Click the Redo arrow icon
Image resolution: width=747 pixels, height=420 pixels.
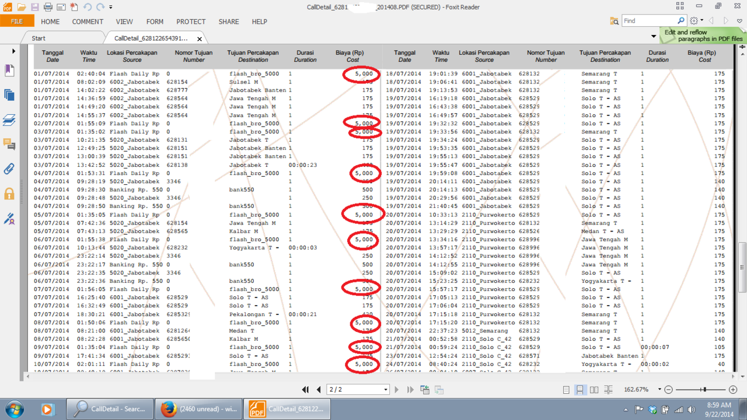(x=100, y=7)
